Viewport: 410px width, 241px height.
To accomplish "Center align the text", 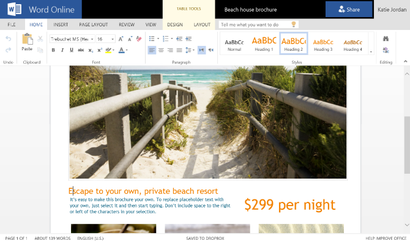I will pos(161,50).
